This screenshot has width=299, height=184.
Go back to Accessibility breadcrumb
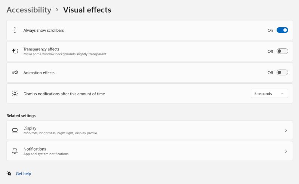coord(29,10)
